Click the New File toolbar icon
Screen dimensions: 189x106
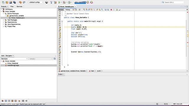tap(3, 2)
